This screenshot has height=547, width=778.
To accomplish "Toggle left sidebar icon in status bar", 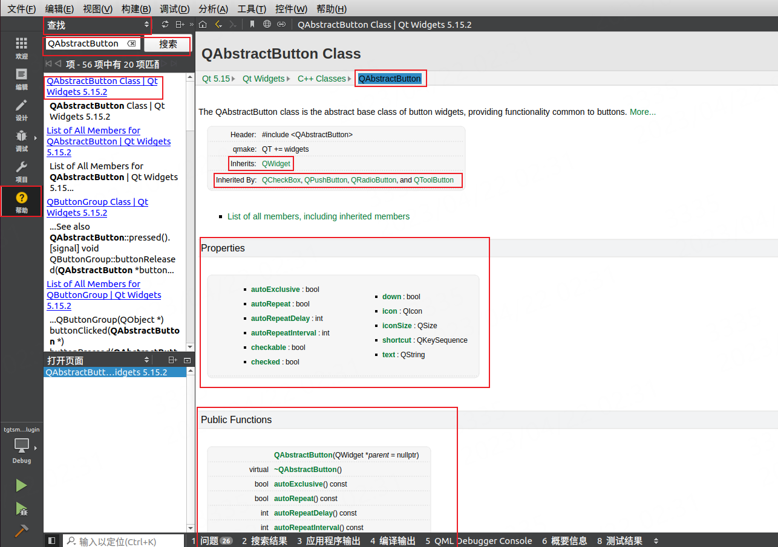I will click(52, 541).
